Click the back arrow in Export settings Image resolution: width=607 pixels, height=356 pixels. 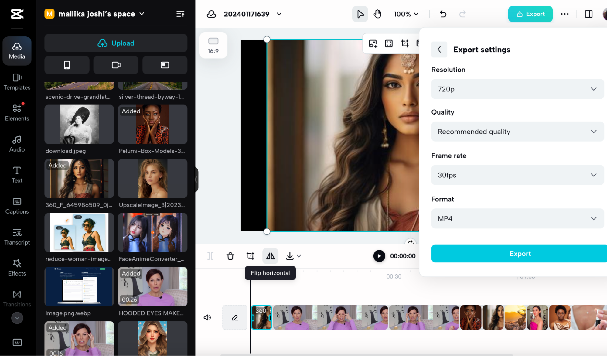pyautogui.click(x=439, y=50)
